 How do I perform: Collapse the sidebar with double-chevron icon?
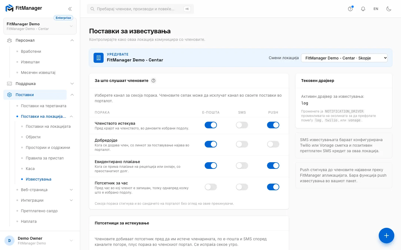pos(70,9)
